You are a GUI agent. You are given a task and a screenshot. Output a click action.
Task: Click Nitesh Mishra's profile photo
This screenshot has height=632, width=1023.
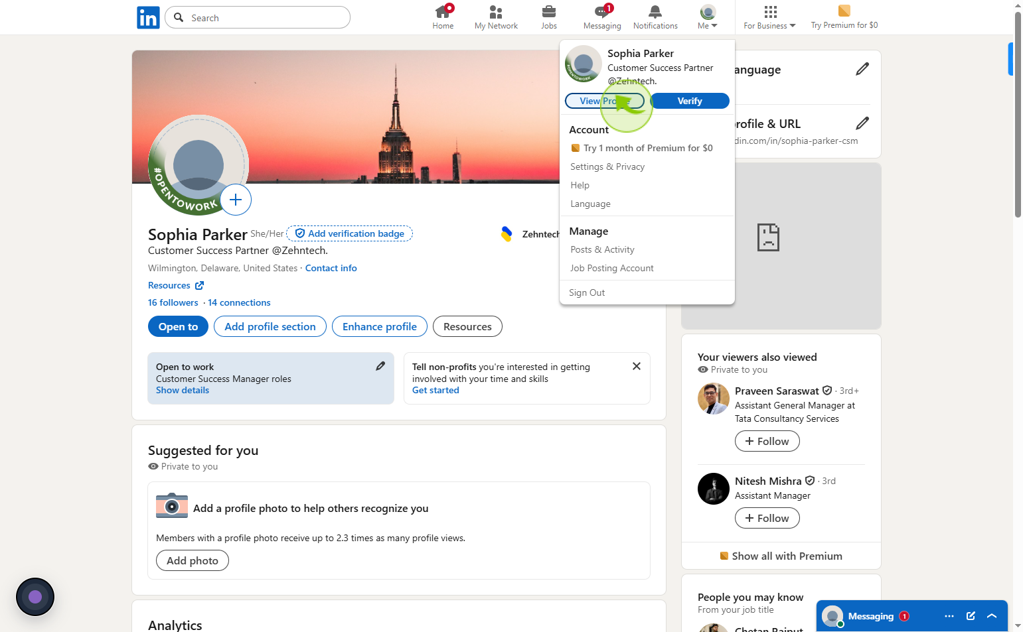[714, 489]
